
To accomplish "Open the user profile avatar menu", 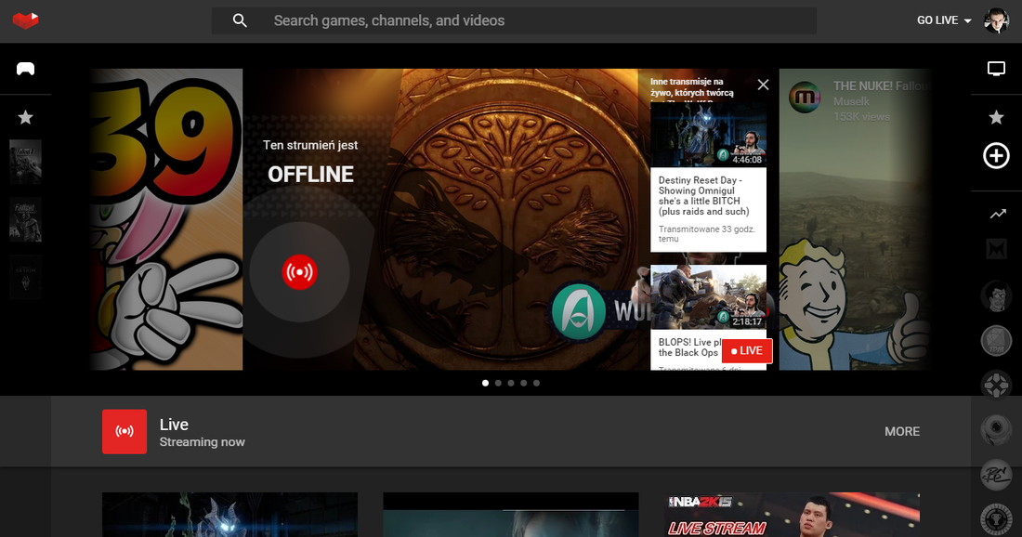I will pyautogui.click(x=996, y=20).
